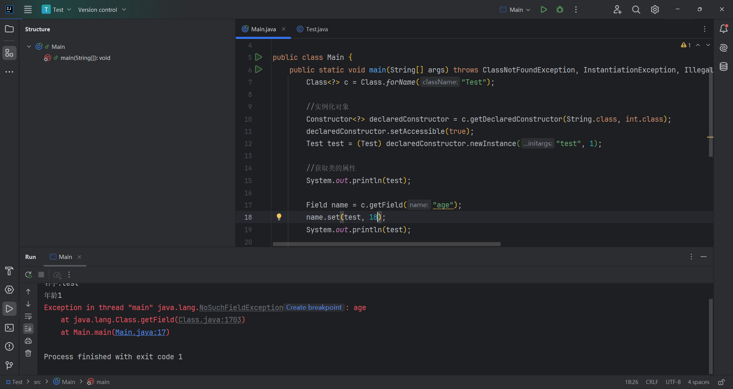This screenshot has width=733, height=389.
Task: Open Run toolbar more options
Action: pos(69,275)
